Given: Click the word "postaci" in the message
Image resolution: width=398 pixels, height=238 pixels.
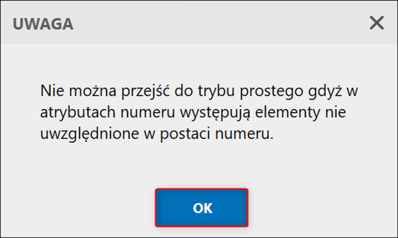Looking at the screenshot, I should click(x=185, y=135).
